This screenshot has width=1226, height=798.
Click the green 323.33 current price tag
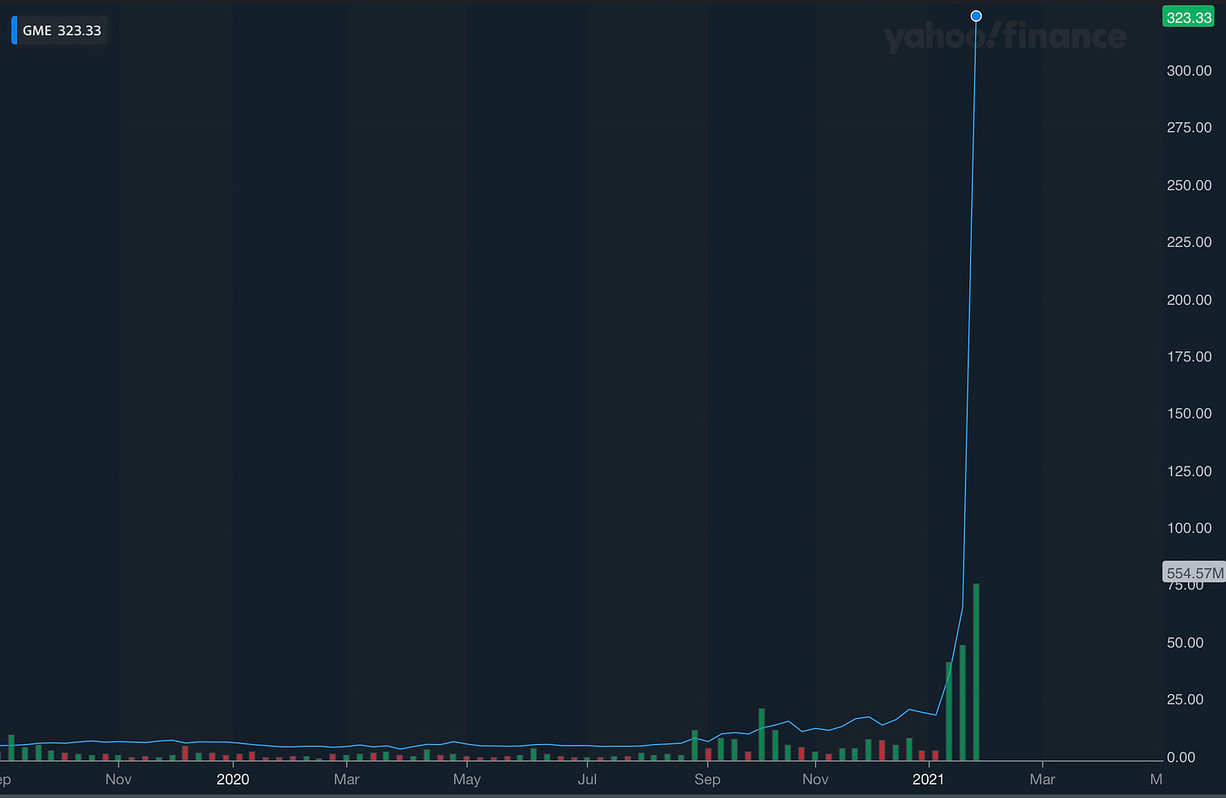[1189, 18]
